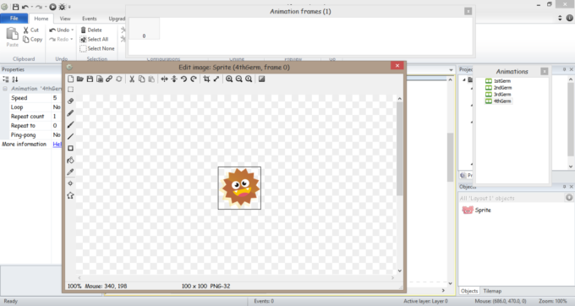Viewport: 575px width, 306px height.
Task: Select animation frame 0 thumbnail
Action: point(144,29)
